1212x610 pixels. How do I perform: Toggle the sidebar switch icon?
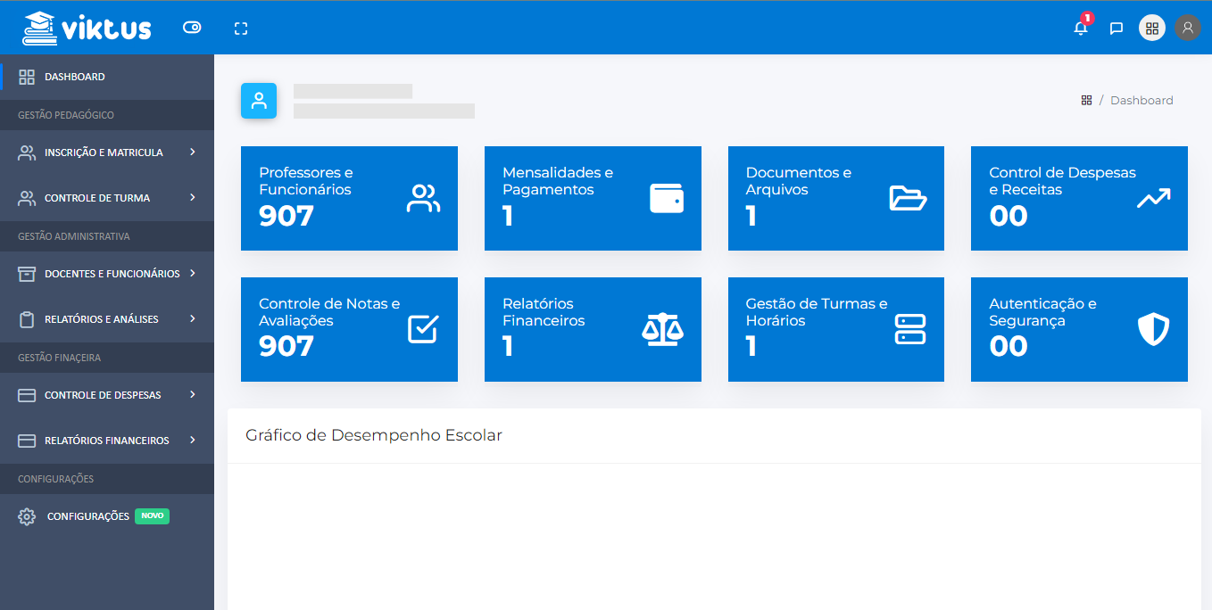point(192,28)
